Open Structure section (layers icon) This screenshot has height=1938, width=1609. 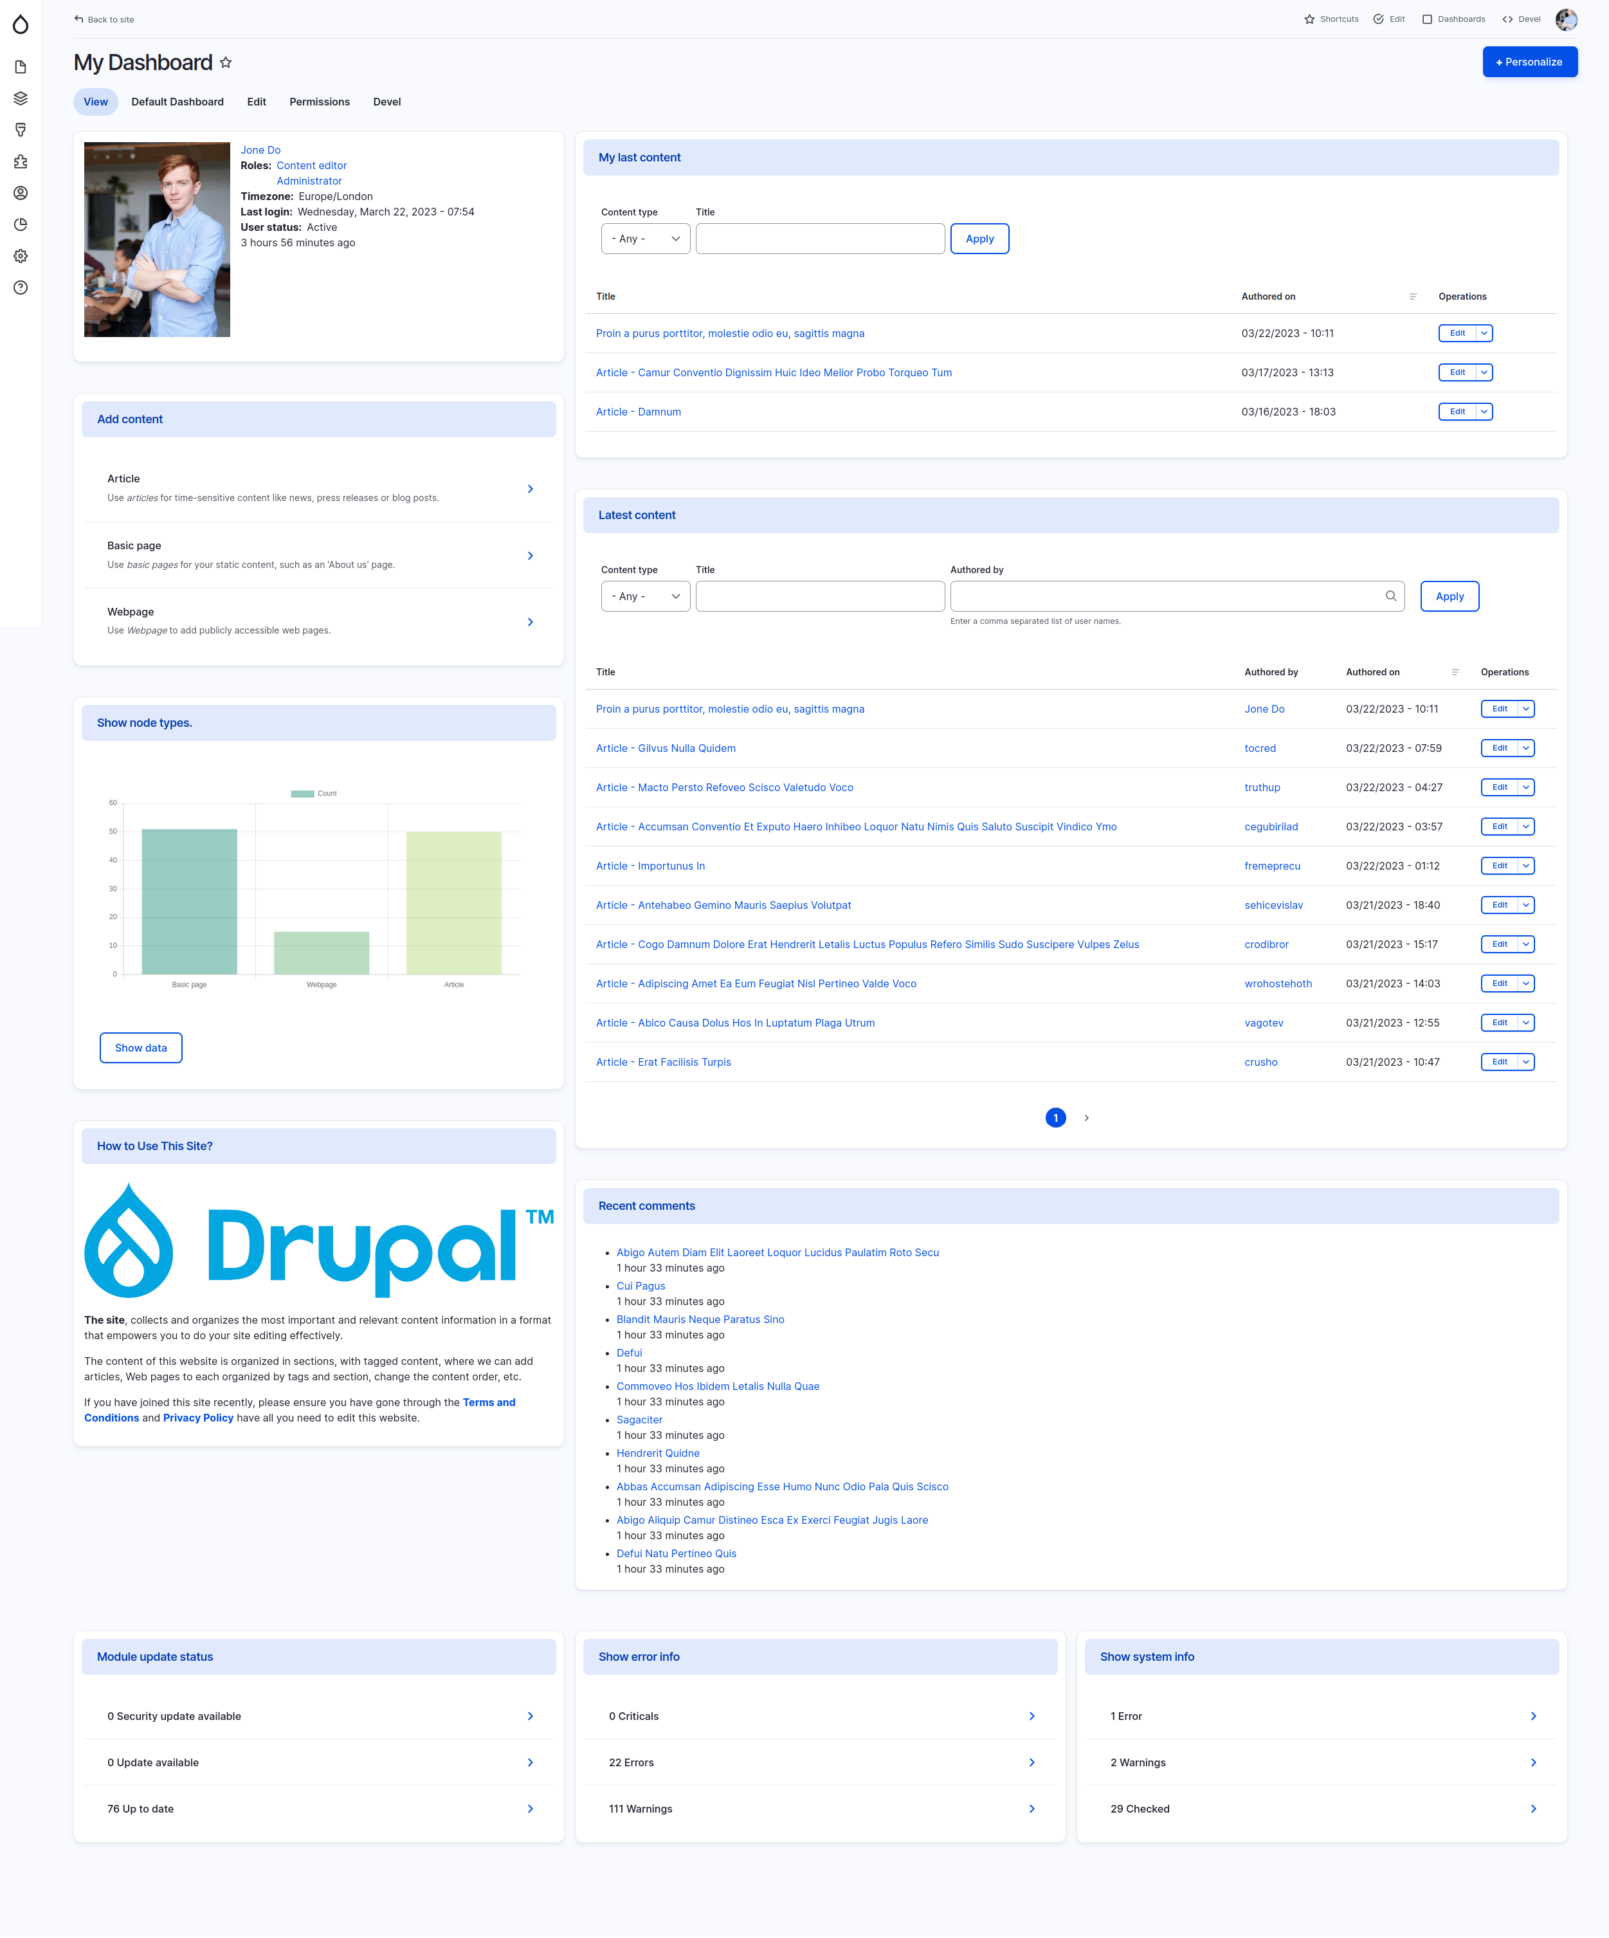[x=21, y=99]
